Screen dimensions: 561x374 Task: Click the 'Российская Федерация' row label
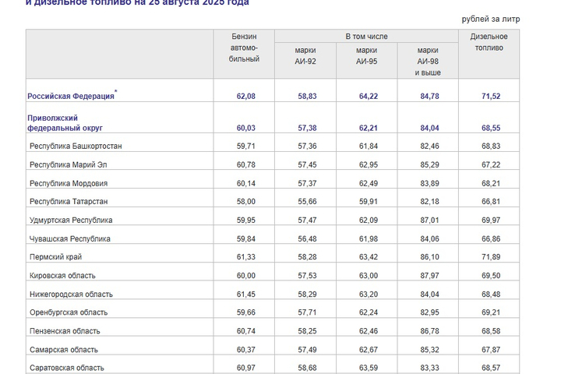click(x=71, y=96)
